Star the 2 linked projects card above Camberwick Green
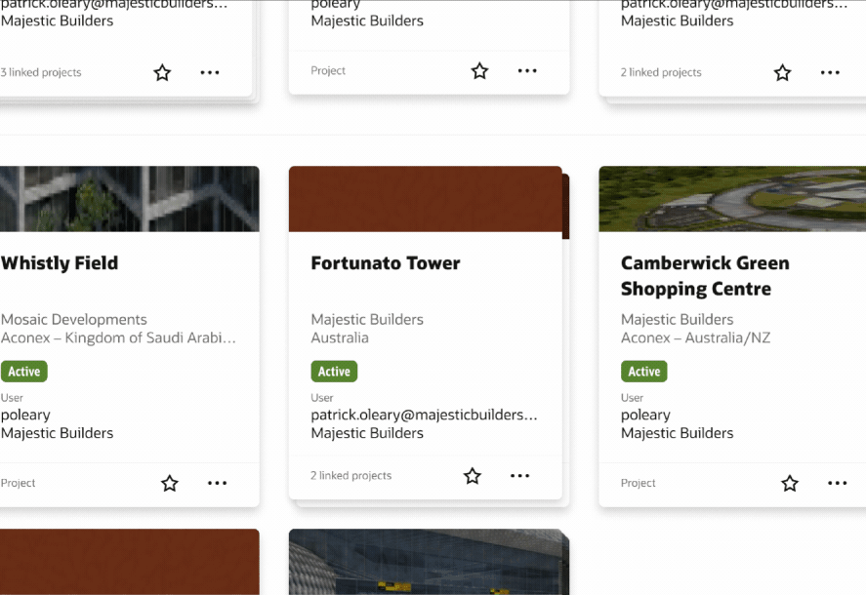Image resolution: width=866 pixels, height=595 pixels. [783, 72]
